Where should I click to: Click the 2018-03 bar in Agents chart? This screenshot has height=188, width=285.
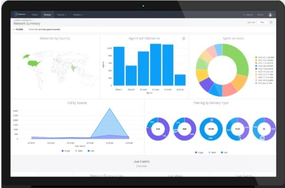pyautogui.click(x=143, y=68)
